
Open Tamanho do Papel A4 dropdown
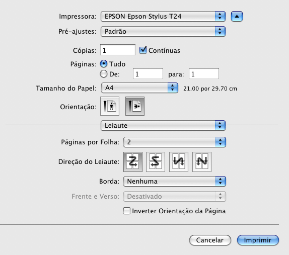[139, 88]
